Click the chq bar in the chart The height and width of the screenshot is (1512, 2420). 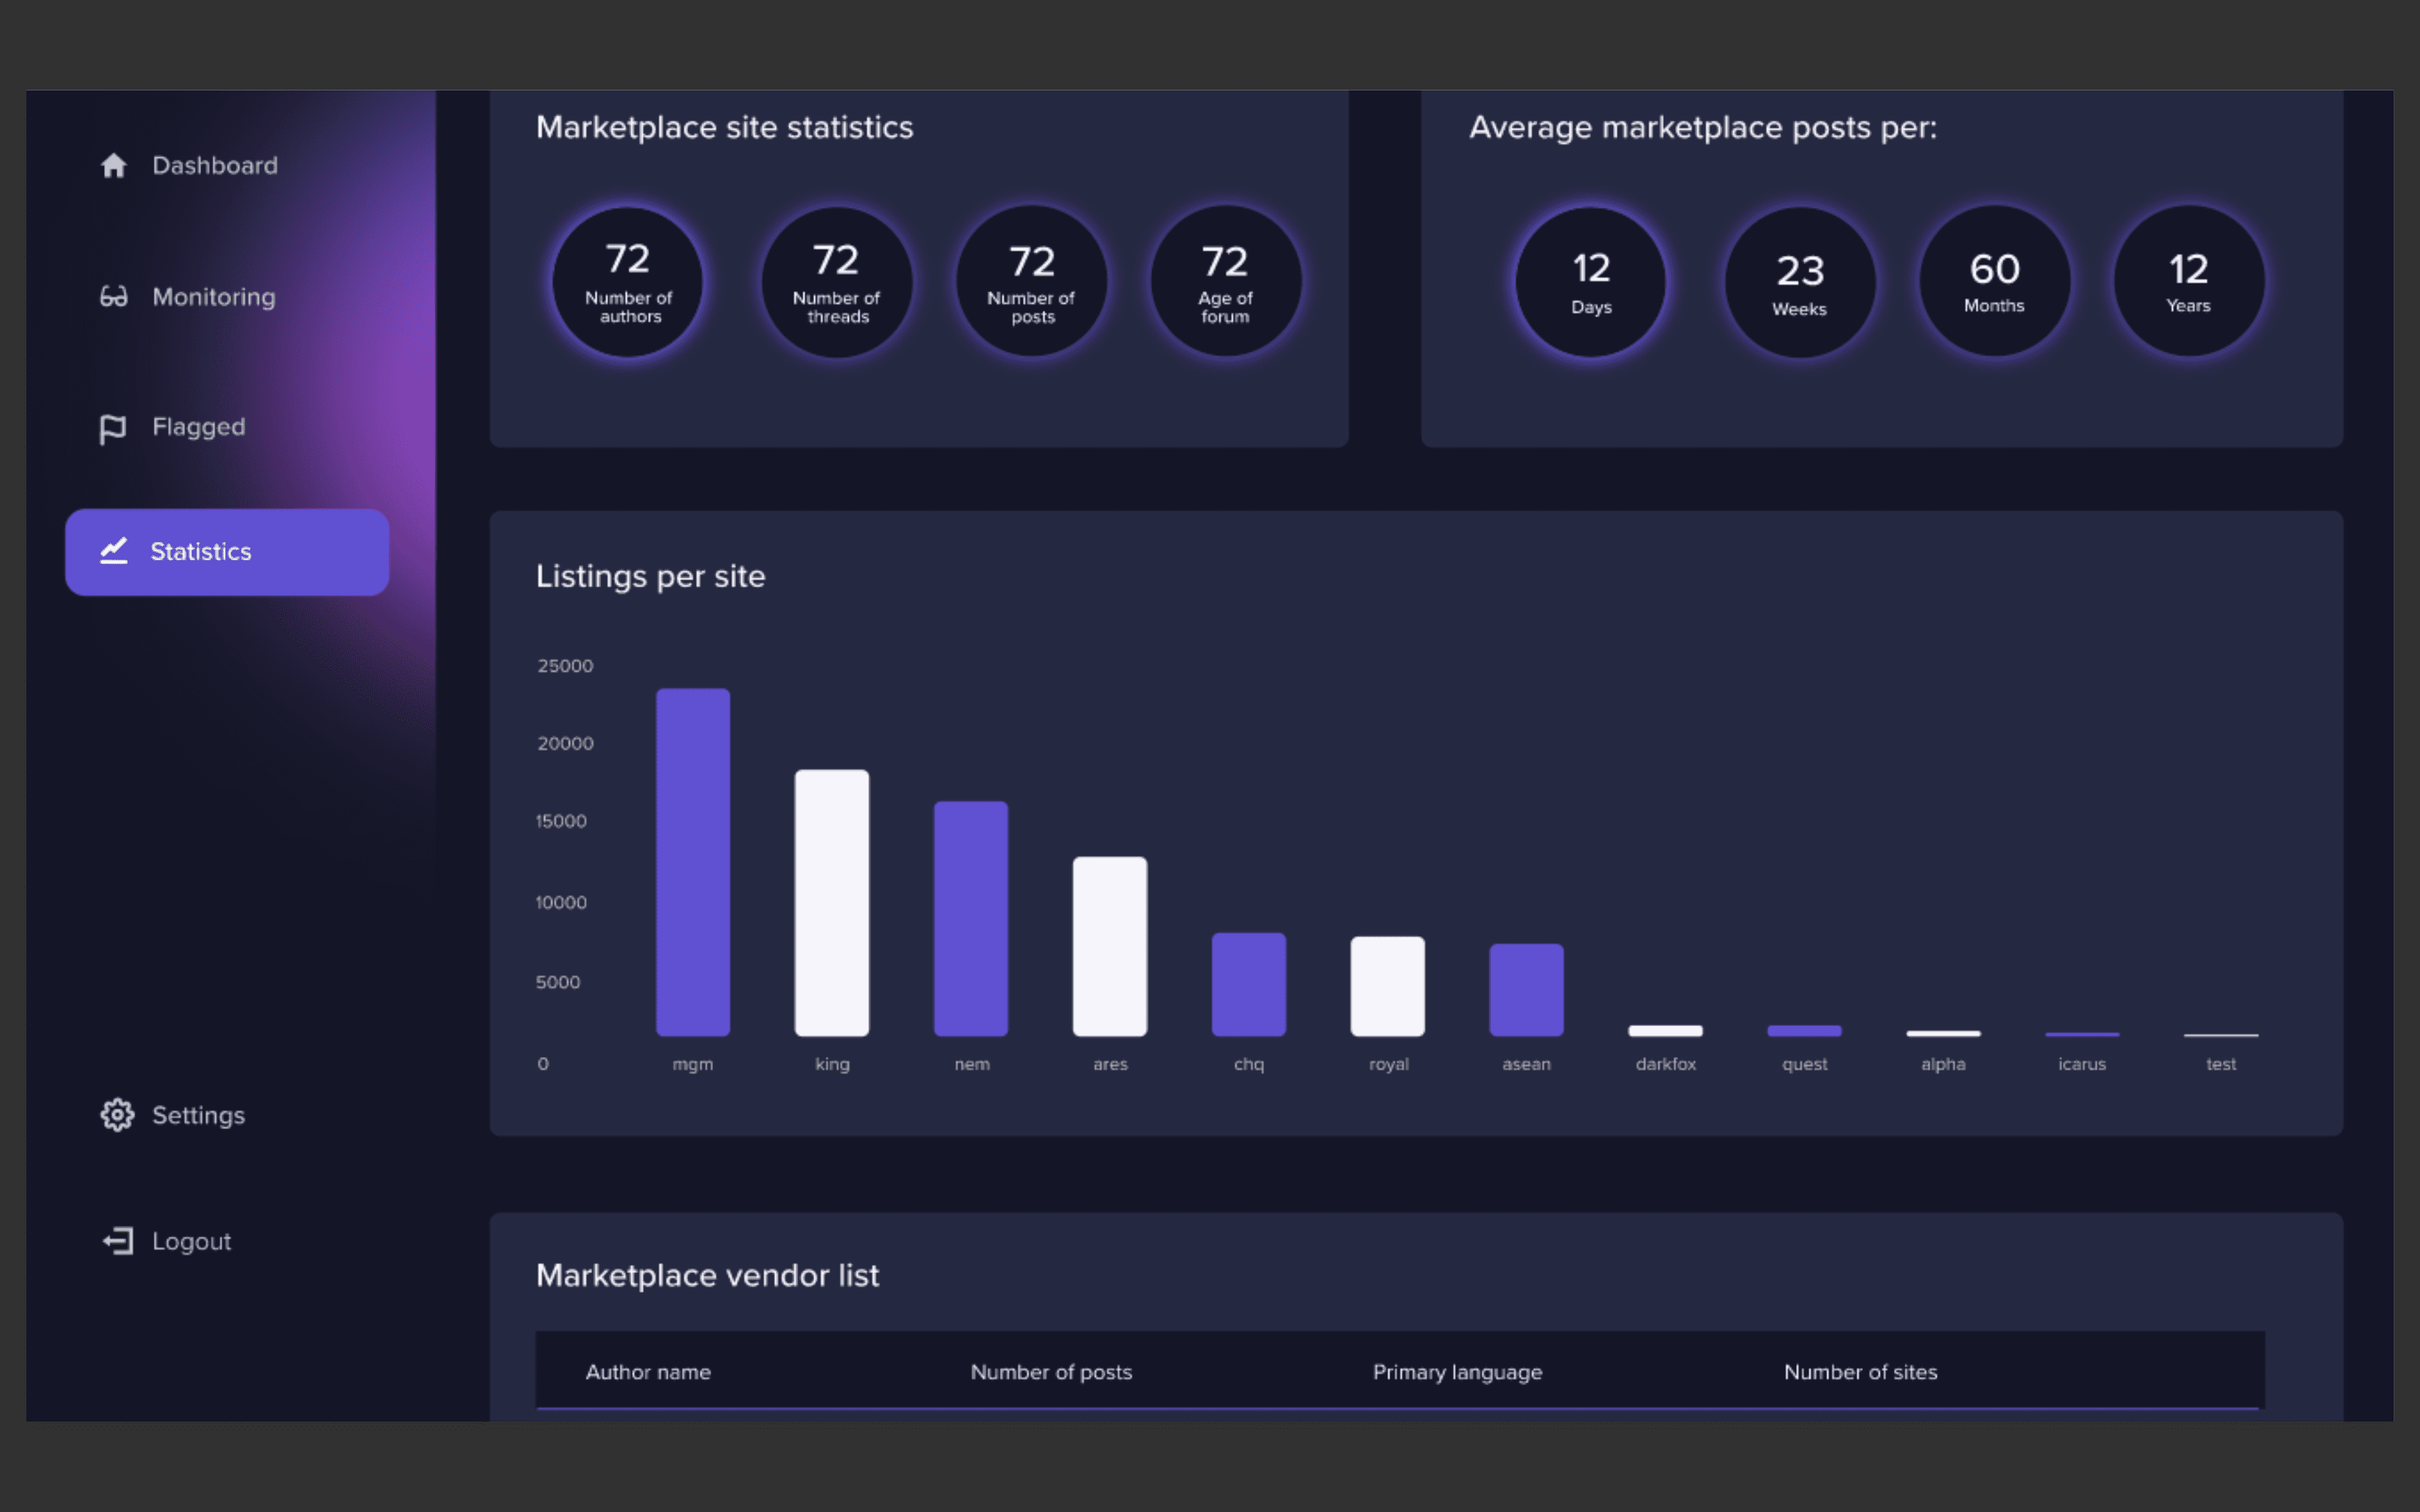1249,984
